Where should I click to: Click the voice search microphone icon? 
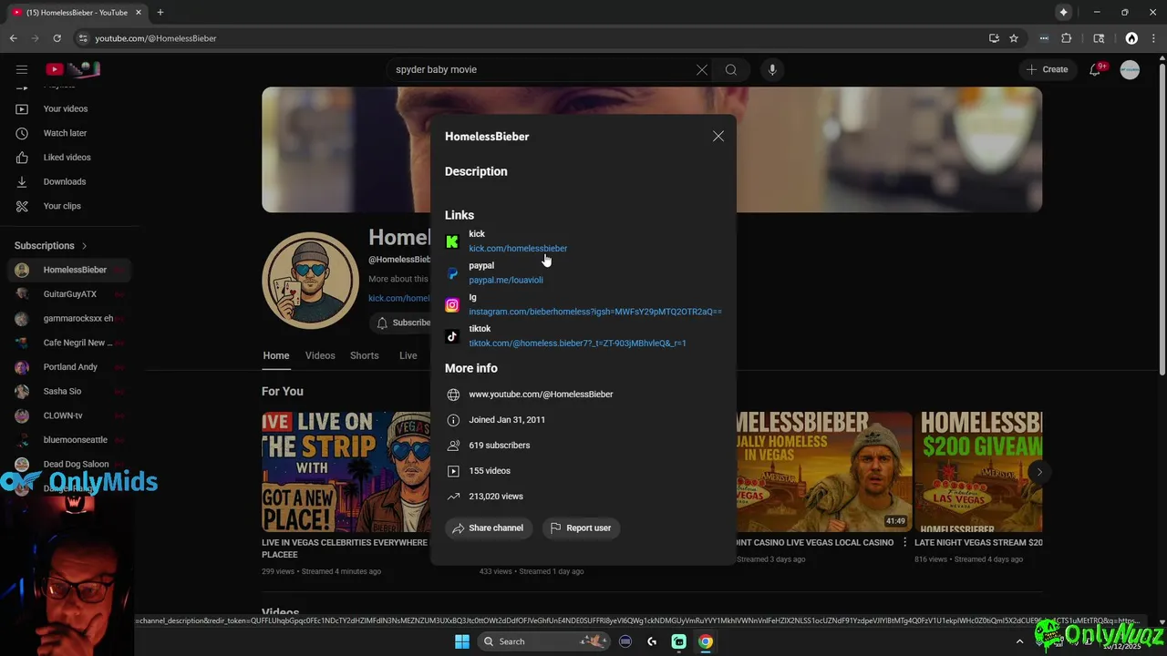click(x=772, y=69)
